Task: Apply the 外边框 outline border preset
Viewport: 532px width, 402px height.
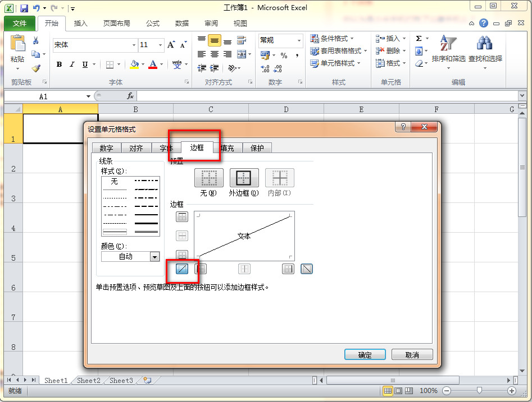Action: (244, 178)
